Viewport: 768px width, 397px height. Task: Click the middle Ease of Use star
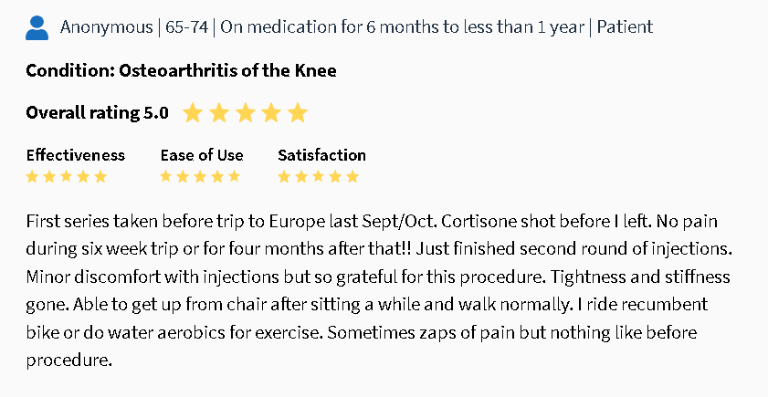(201, 176)
